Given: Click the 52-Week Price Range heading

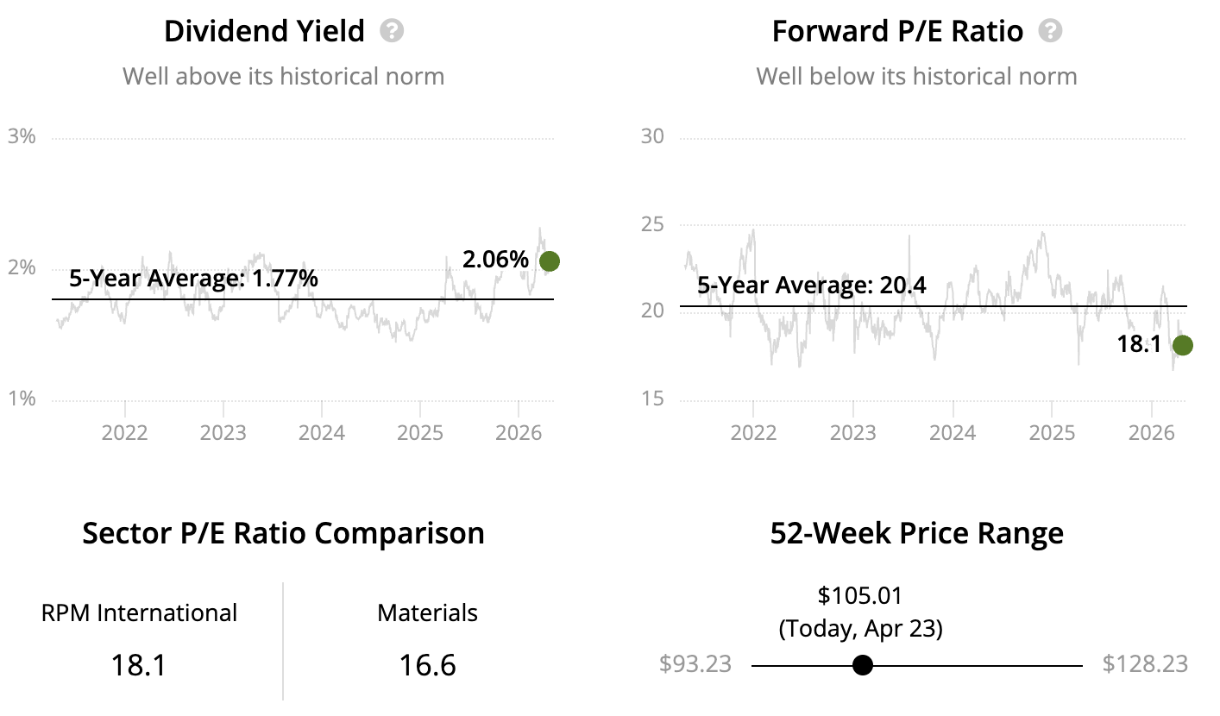Looking at the screenshot, I should point(916,533).
